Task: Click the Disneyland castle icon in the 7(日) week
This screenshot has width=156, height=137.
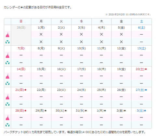Action: click(7, 55)
